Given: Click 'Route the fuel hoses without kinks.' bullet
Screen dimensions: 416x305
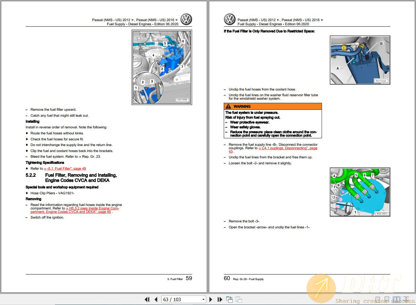Looking at the screenshot, I should click(57, 133).
